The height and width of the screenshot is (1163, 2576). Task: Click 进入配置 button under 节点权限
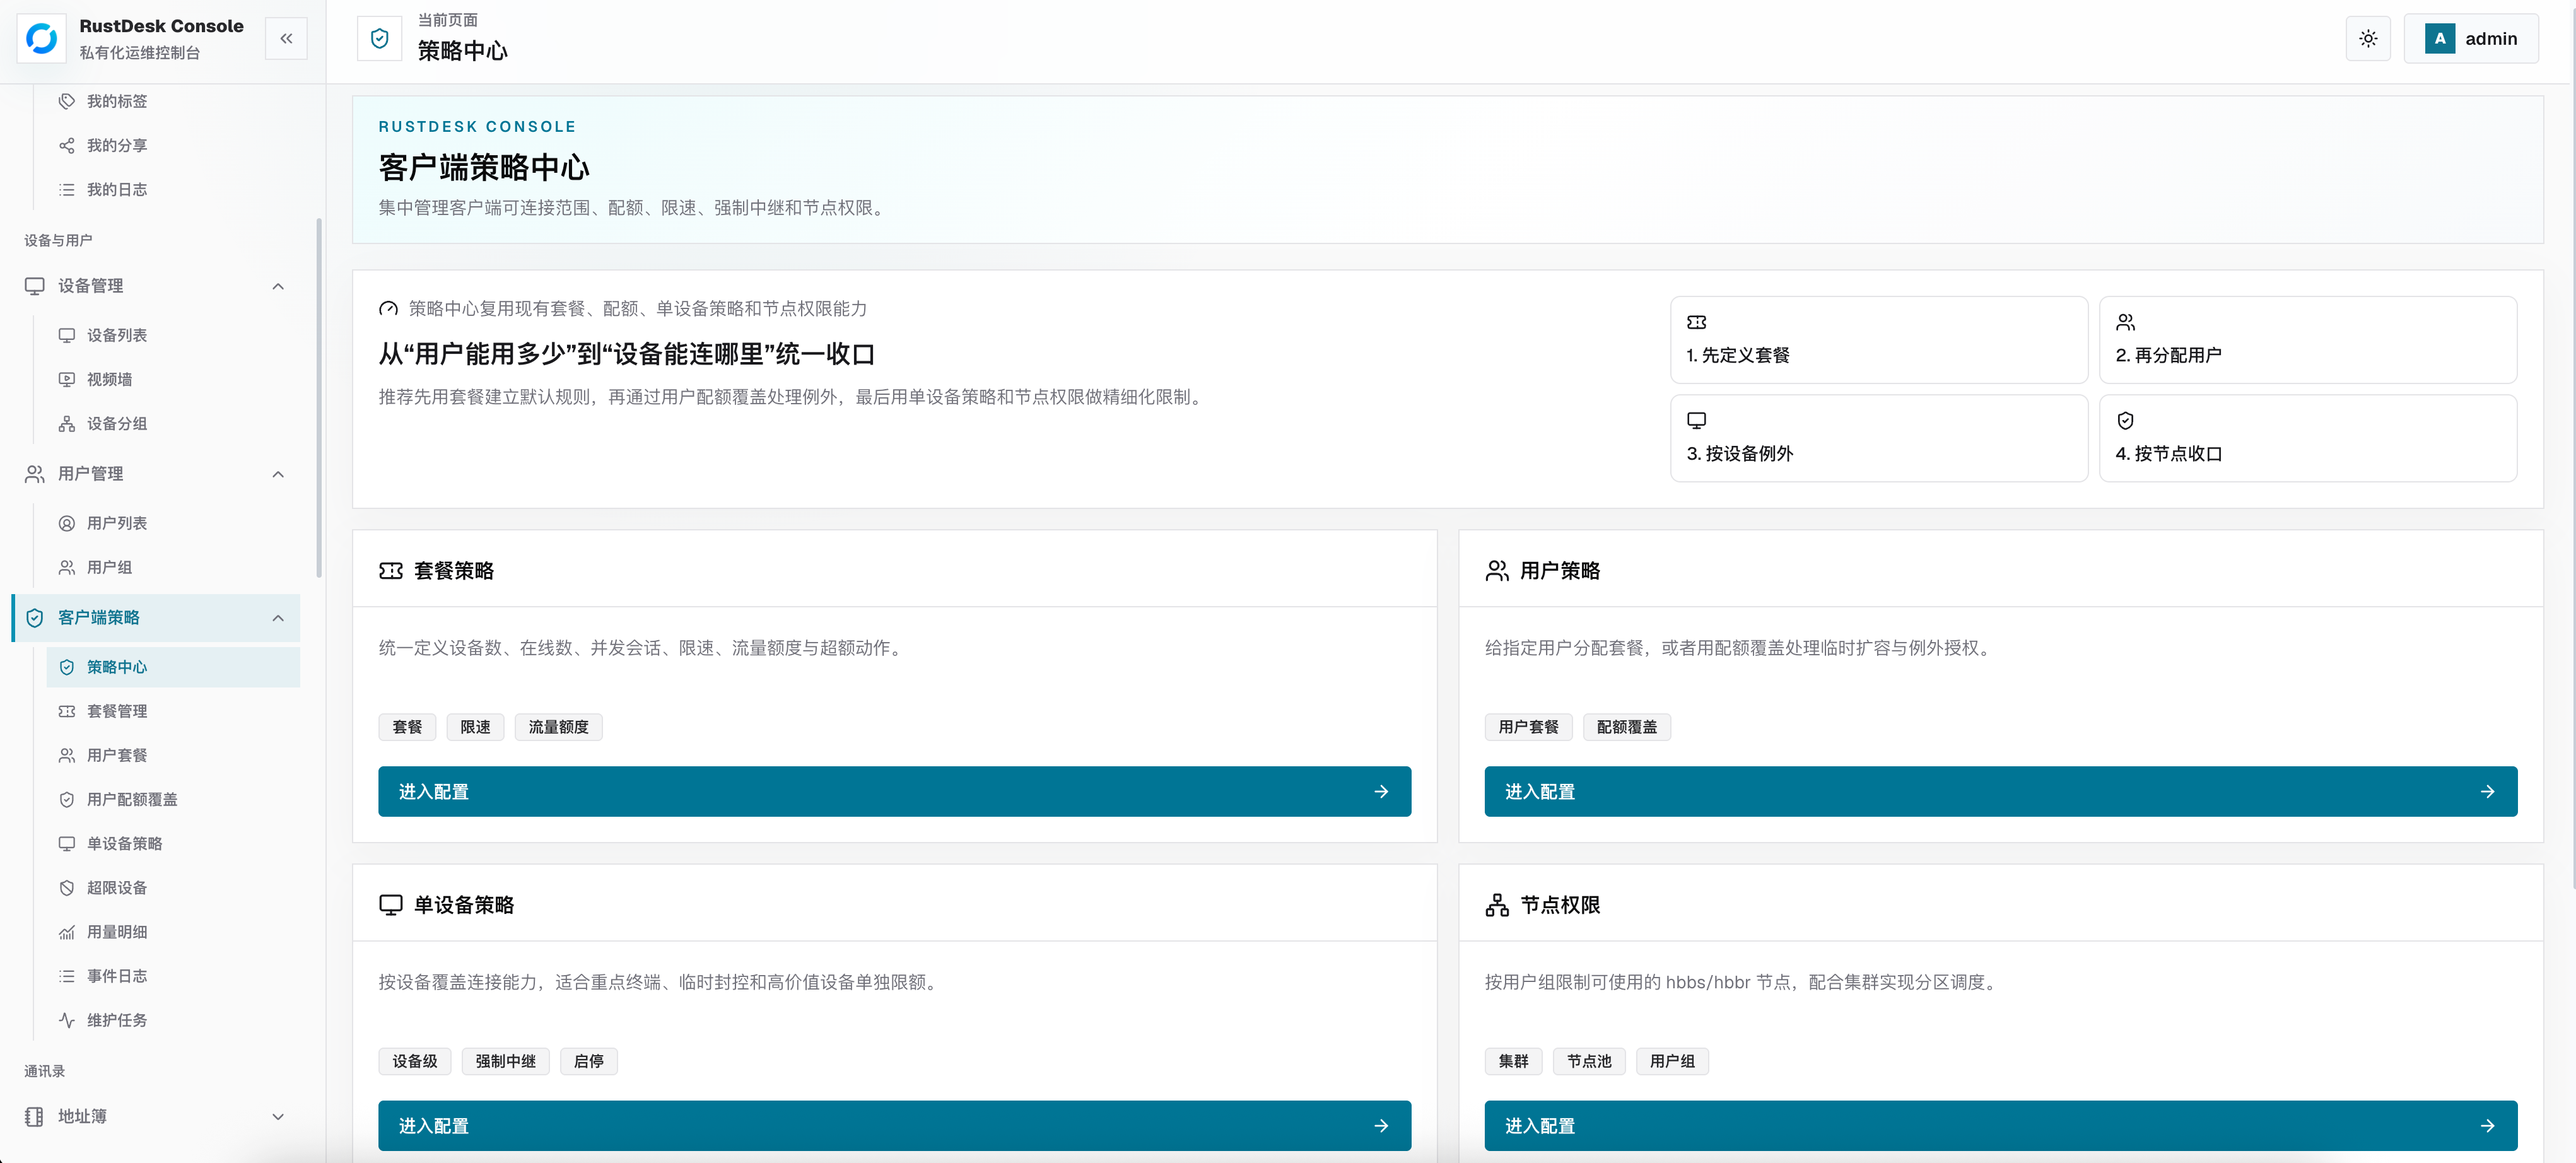(2000, 1125)
